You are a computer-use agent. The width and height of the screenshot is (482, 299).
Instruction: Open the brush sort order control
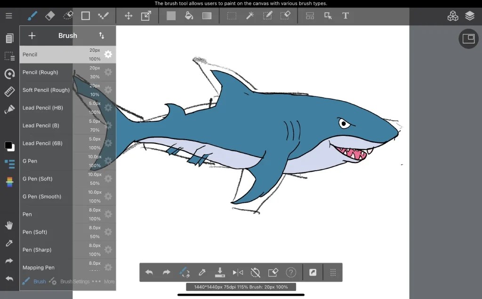coord(102,35)
